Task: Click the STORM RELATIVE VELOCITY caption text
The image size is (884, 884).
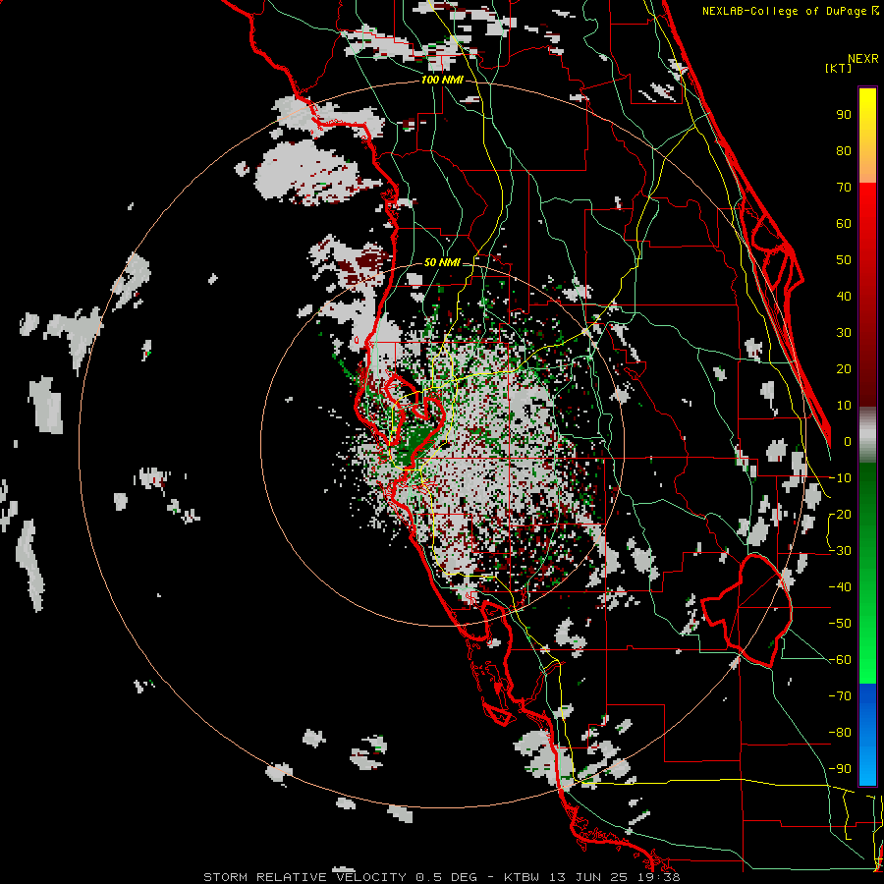Action: pos(304,877)
